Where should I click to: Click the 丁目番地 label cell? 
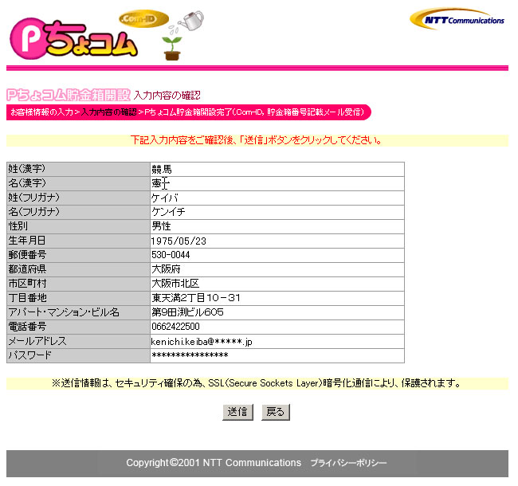[x=78, y=299]
